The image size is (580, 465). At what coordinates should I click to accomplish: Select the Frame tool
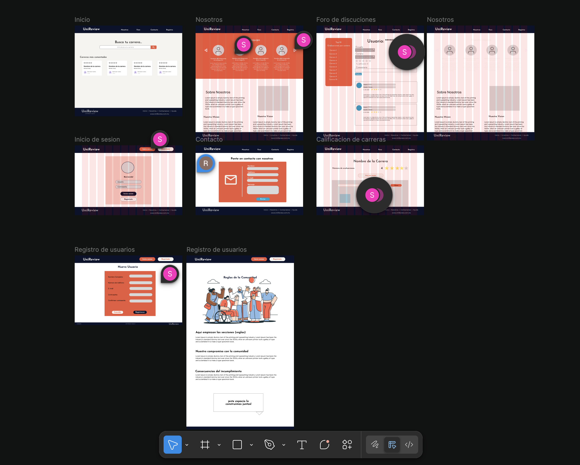pyautogui.click(x=205, y=444)
